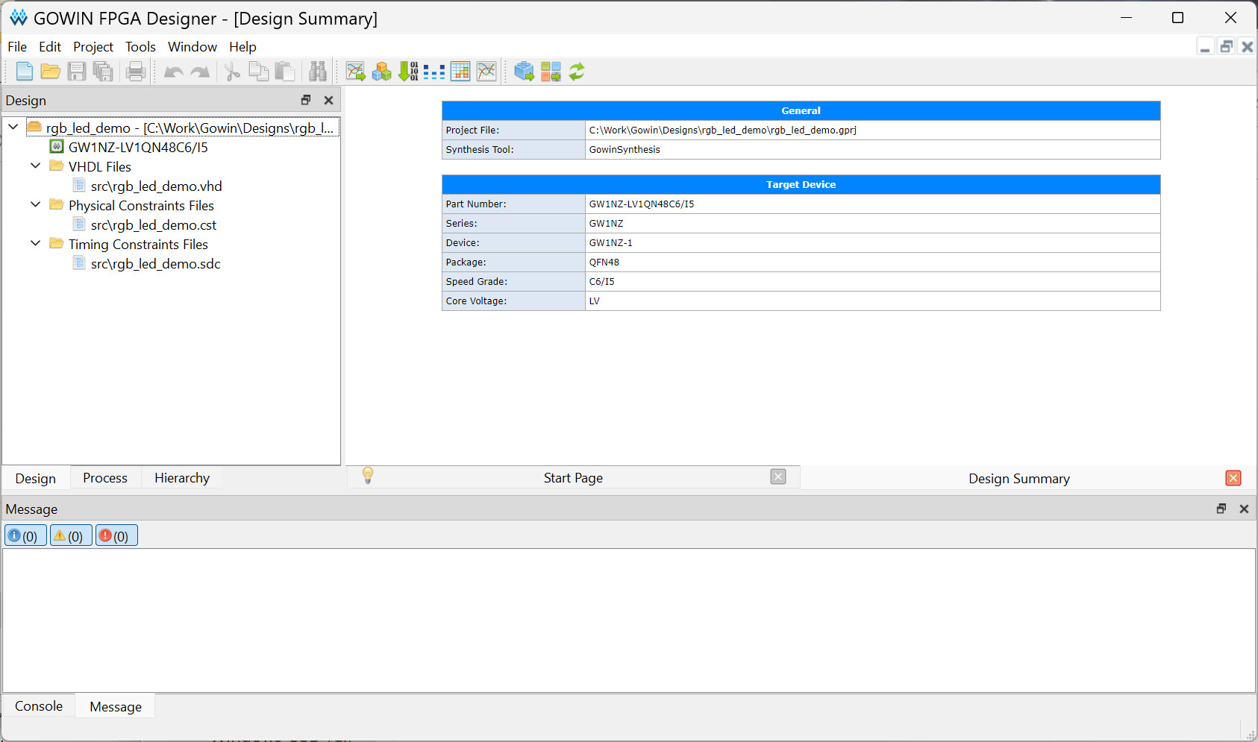Screen dimensions: 1258x742
Task: Click the GowinSynthesis value cell
Action: click(x=872, y=149)
